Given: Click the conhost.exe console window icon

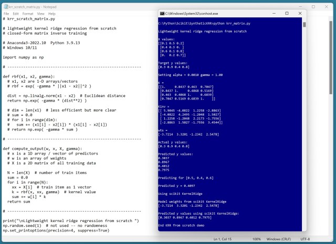Looking at the screenshot, I should [x=162, y=13].
